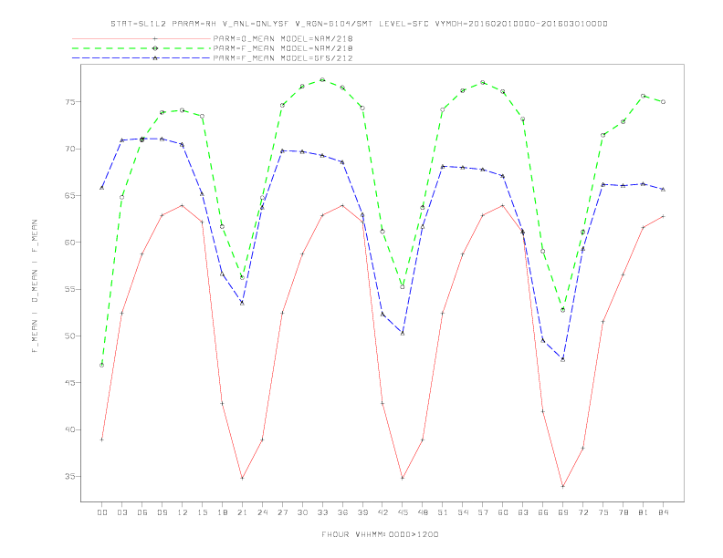Click y-axis tick label 40
Viewport: 723px width, 558px height.
[x=70, y=429]
